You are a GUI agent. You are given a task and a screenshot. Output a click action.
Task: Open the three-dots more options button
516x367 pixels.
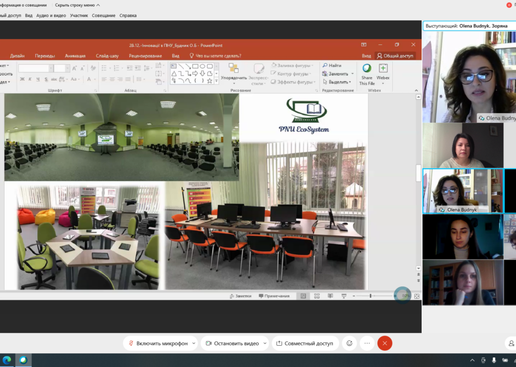pos(367,344)
